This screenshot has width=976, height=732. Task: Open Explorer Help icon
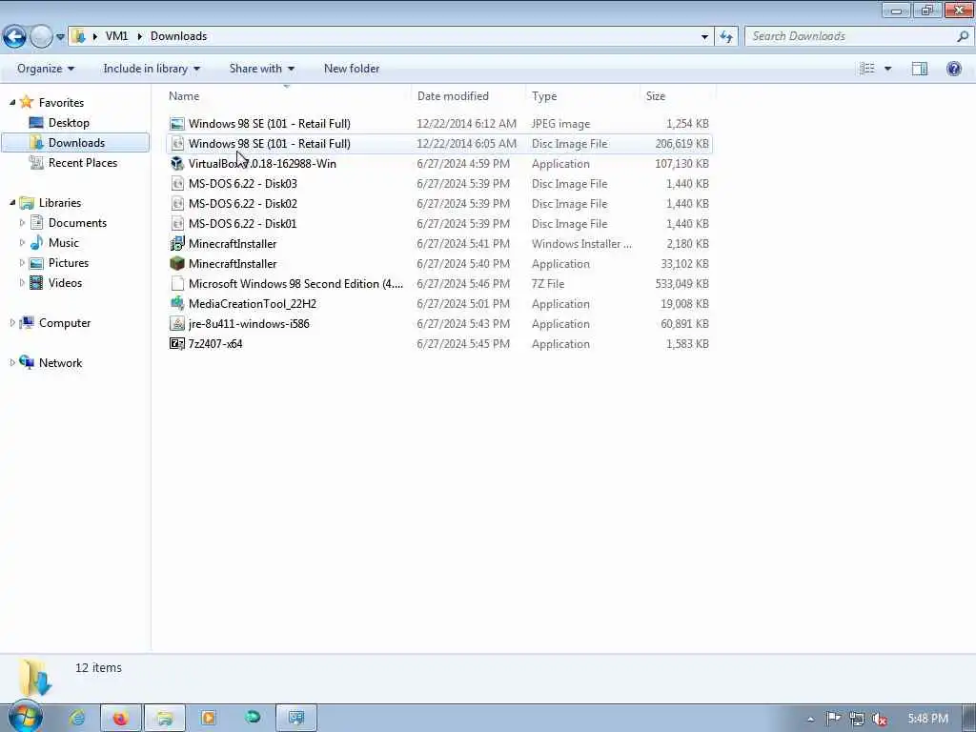tap(953, 69)
